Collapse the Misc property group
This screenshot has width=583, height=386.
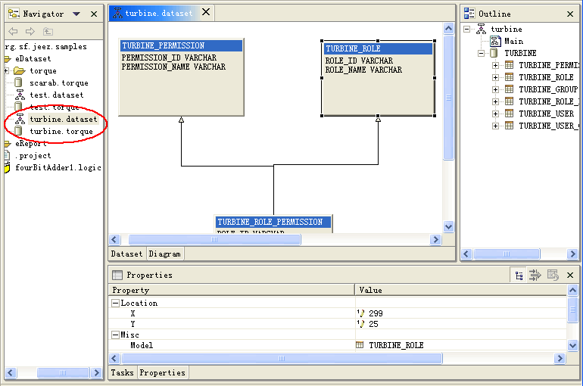[x=115, y=335]
